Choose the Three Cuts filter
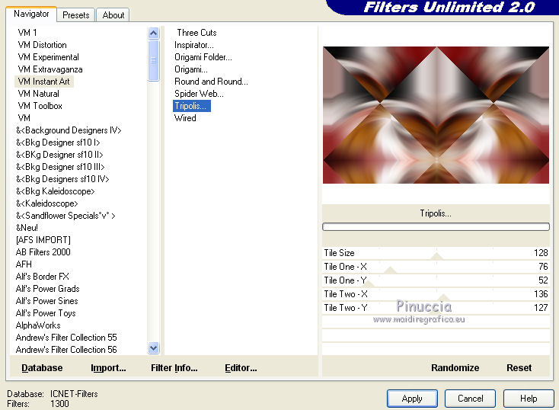This screenshot has height=410, width=559. click(x=196, y=33)
